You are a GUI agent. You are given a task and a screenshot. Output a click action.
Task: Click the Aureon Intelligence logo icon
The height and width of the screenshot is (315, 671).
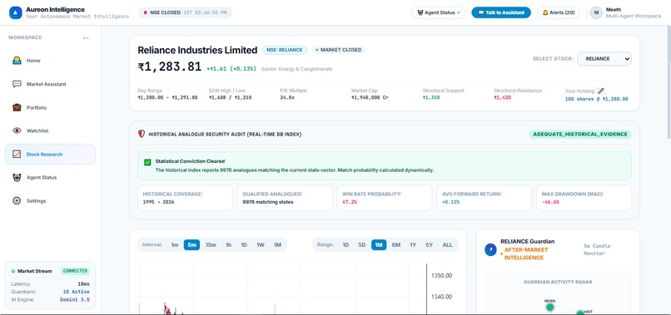(16, 12)
